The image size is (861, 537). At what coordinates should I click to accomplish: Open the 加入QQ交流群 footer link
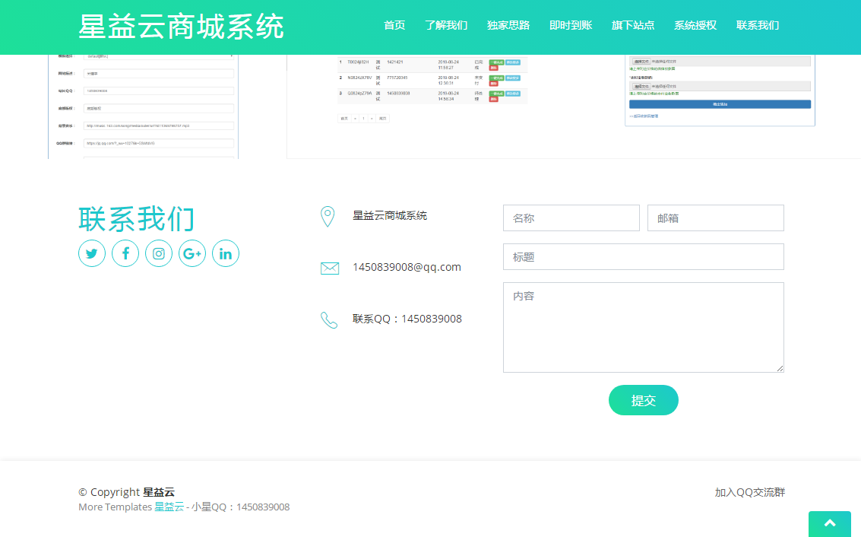749,491
